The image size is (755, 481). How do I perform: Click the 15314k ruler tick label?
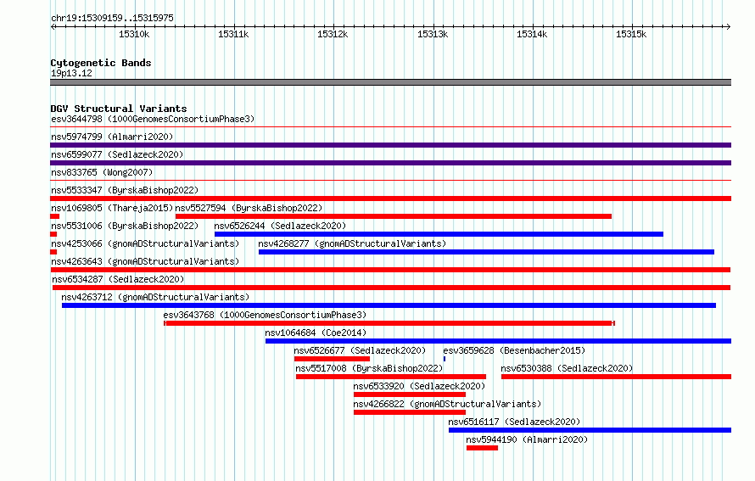[x=532, y=34]
